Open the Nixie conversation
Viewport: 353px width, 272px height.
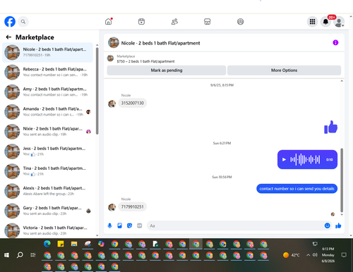pyautogui.click(x=47, y=131)
